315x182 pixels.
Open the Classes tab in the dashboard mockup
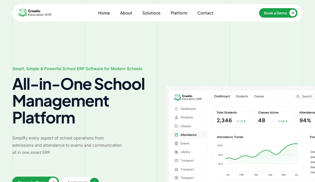click(259, 96)
